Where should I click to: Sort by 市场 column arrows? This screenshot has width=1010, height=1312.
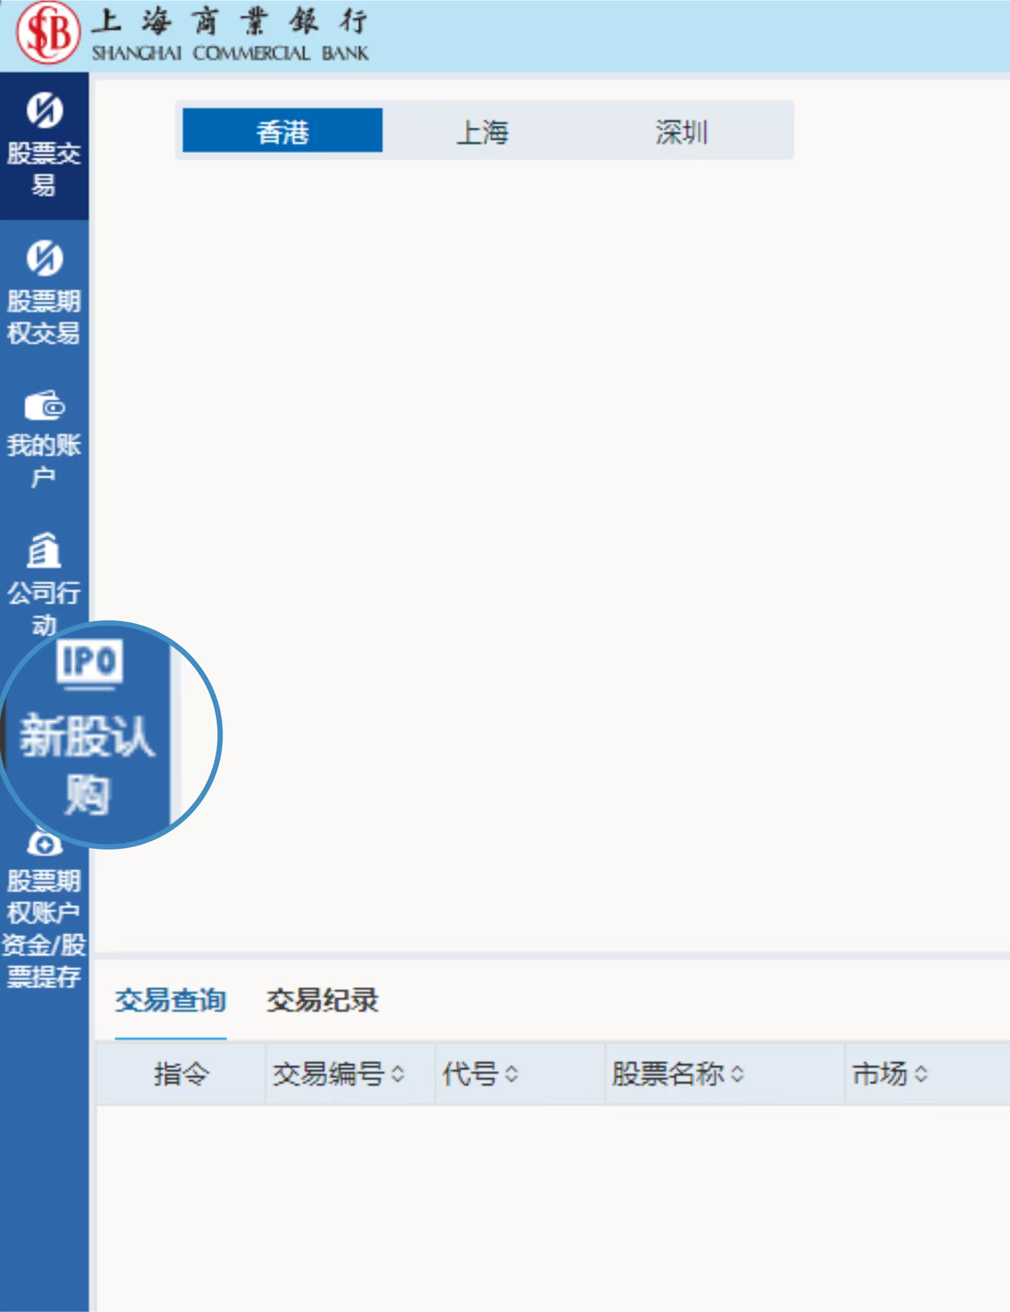921,1074
